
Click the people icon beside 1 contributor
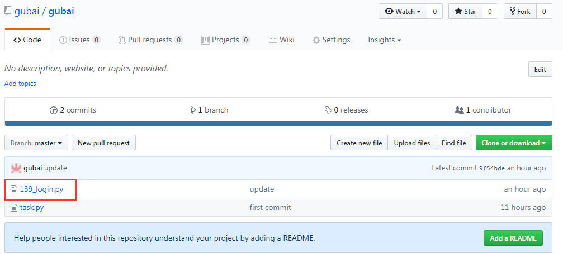(459, 110)
